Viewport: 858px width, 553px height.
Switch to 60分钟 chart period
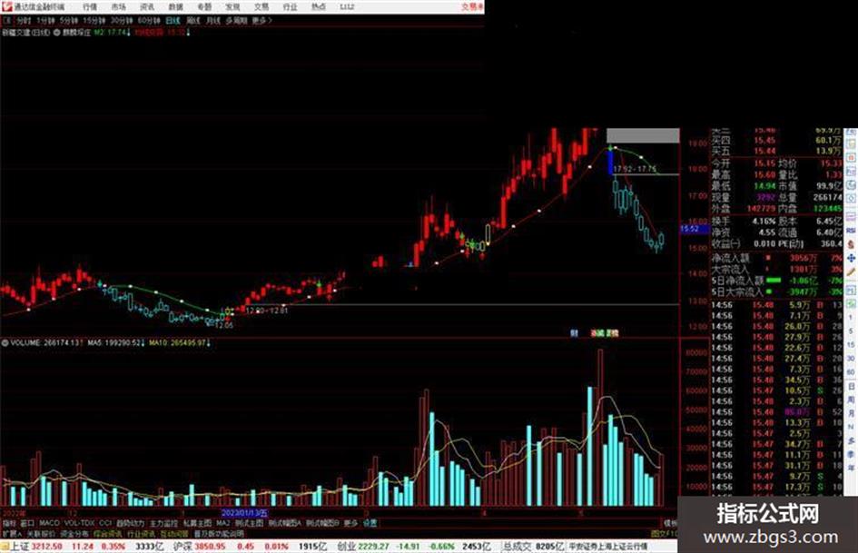(148, 21)
